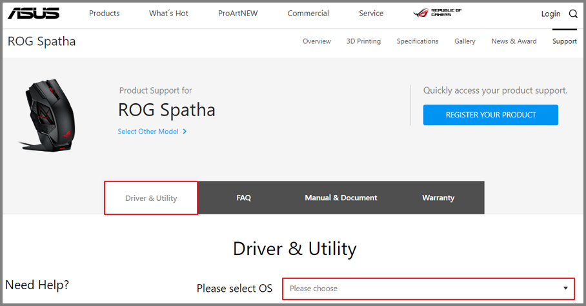Select the Support section
Viewport: 586px width, 306px height.
pyautogui.click(x=564, y=41)
